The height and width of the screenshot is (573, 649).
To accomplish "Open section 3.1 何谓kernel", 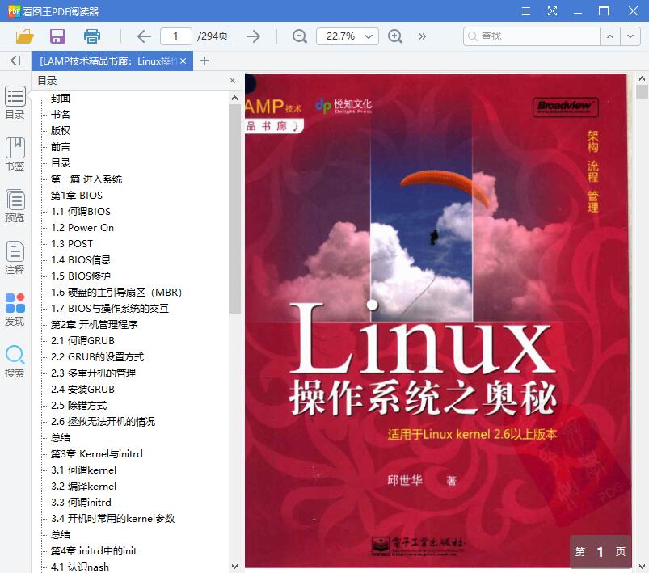I will pos(83,470).
